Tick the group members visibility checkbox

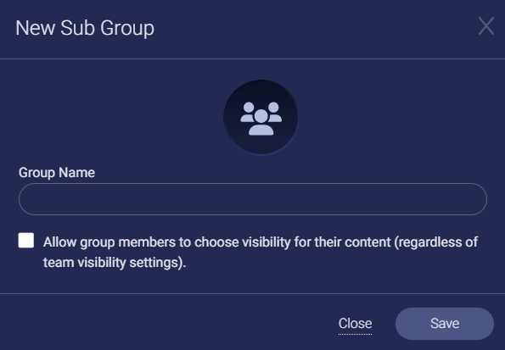(x=26, y=241)
